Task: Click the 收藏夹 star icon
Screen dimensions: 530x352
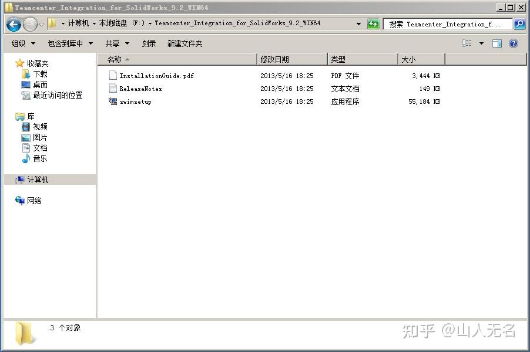Action: click(19, 63)
